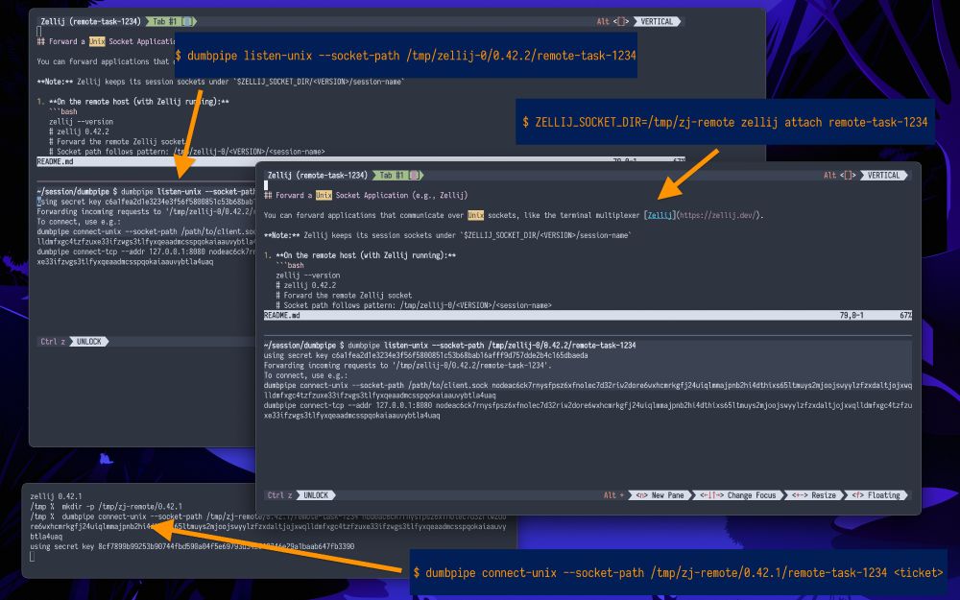The image size is (960, 600).
Task: Click the 'On the remote host' list item in the front window
Action: pyautogui.click(x=360, y=255)
